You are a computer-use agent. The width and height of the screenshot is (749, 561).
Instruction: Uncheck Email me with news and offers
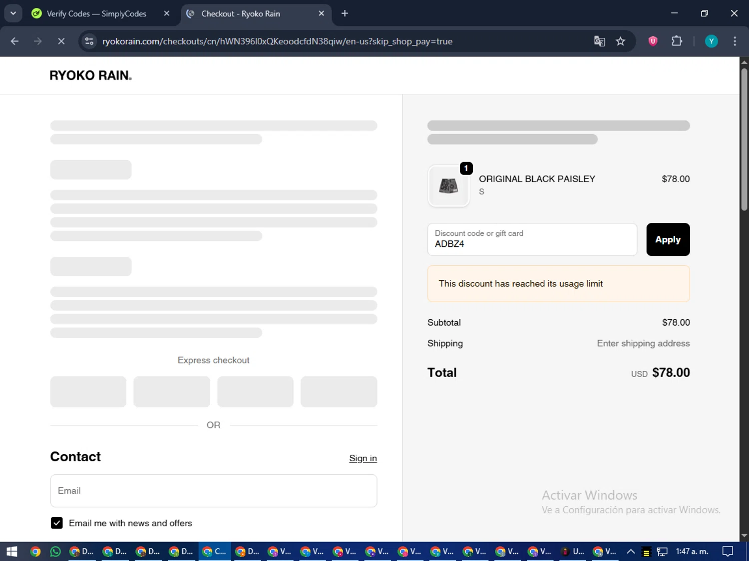[x=57, y=523]
